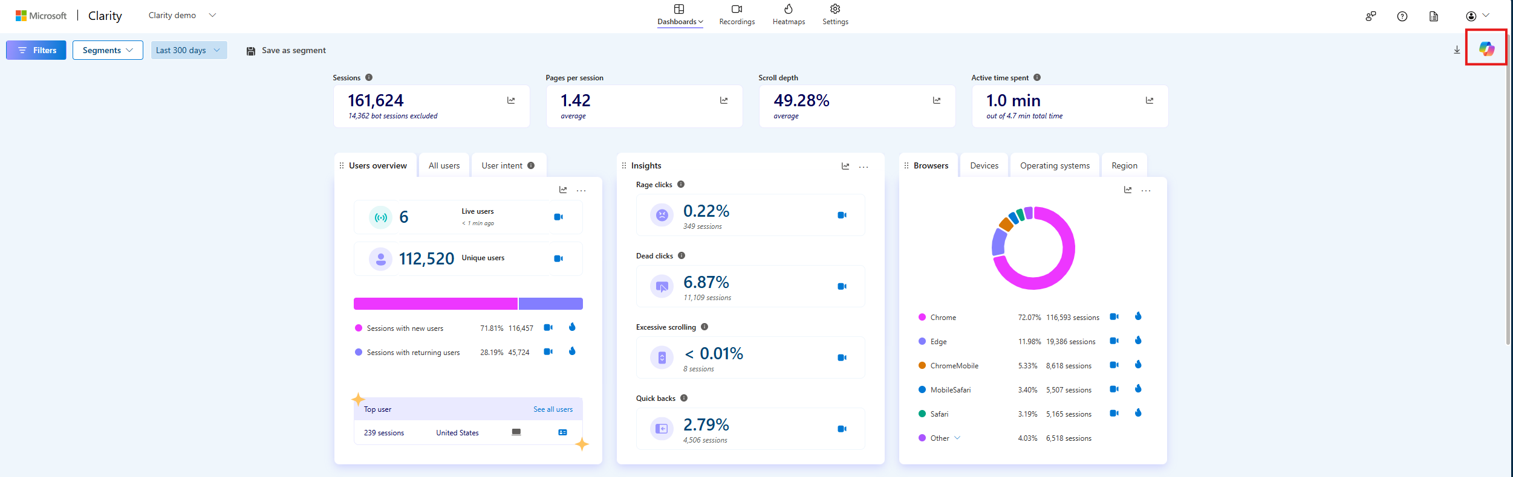View recordings of Unique users

[x=559, y=258]
